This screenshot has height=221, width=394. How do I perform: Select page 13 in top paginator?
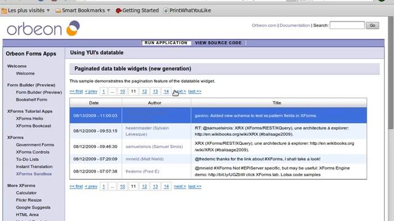coord(155,91)
